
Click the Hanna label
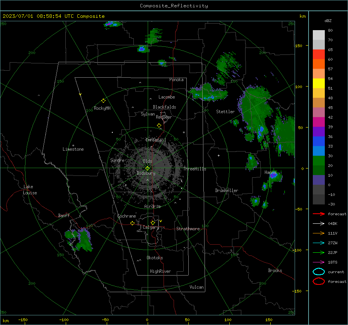270,172
